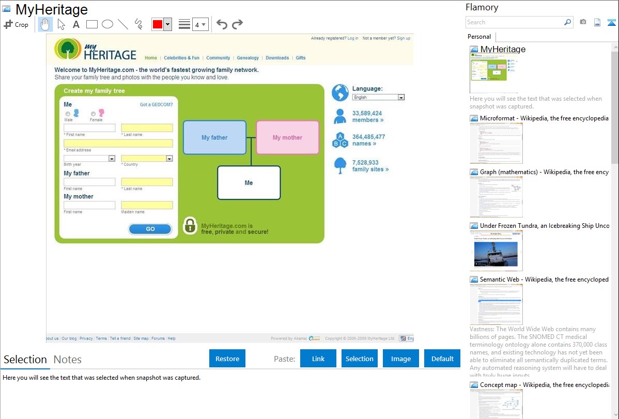Click the Email address field
Image resolution: width=619 pixels, height=419 pixels.
click(x=118, y=143)
